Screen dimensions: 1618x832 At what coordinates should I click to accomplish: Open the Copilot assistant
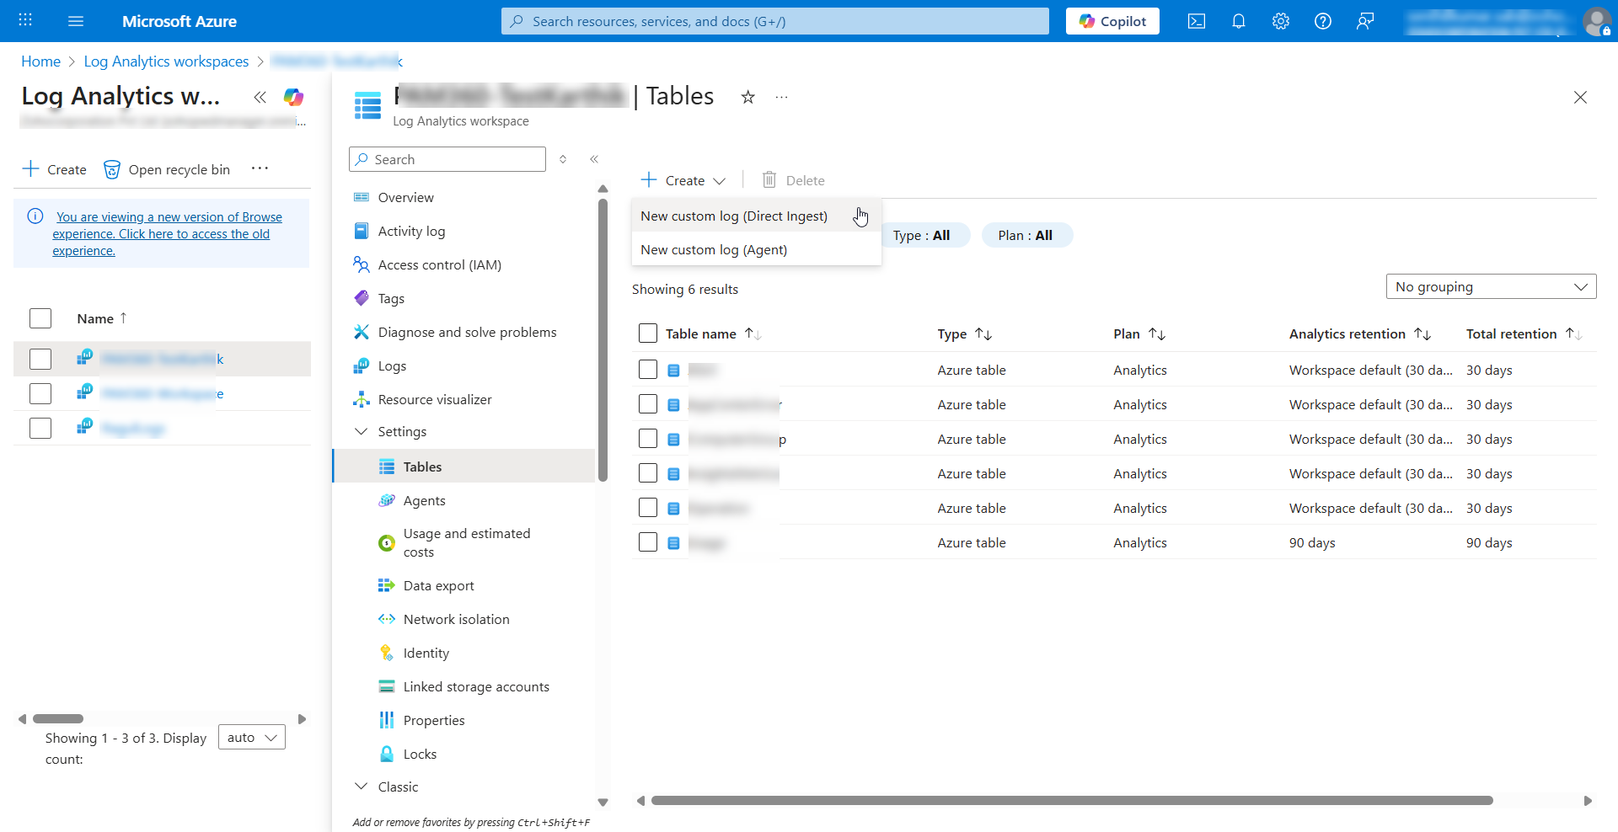[1112, 21]
